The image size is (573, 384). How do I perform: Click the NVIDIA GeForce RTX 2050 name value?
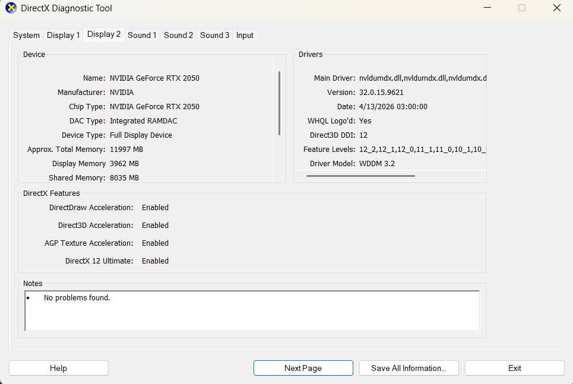(154, 78)
